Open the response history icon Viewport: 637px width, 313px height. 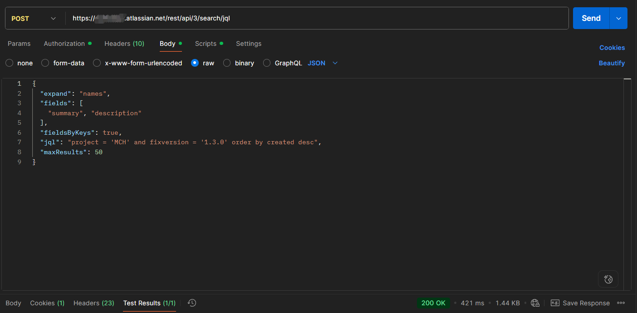pos(192,303)
